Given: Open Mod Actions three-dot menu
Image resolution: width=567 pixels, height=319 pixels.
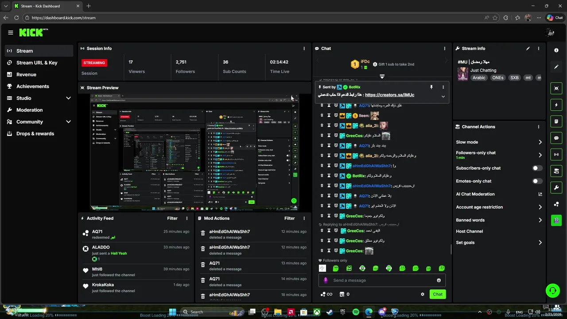Looking at the screenshot, I should click(x=304, y=218).
